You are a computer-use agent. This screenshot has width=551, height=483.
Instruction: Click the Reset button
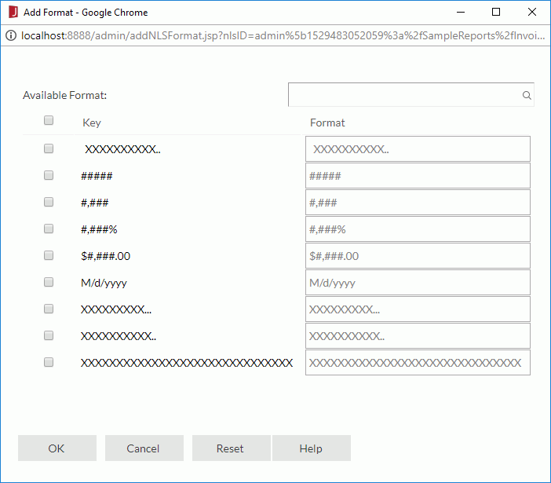pos(232,448)
